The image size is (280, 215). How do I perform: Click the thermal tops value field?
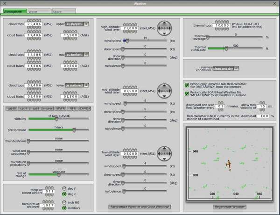point(222,25)
